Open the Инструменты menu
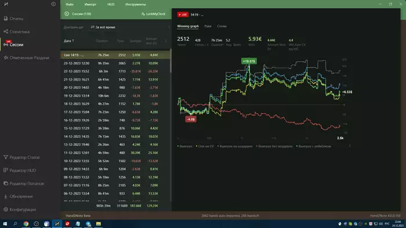406x228 pixels. pyautogui.click(x=135, y=4)
